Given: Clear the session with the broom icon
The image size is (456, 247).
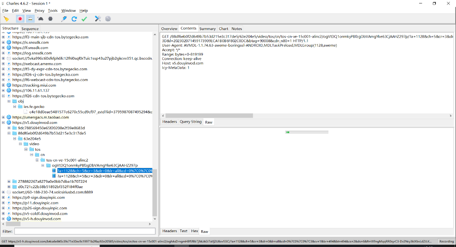Looking at the screenshot, I should coord(6,19).
